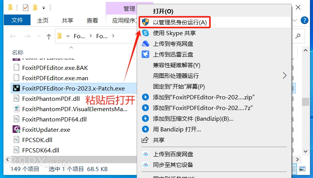Open the recent locations dropdown chevron
Image resolution: width=313 pixels, height=178 pixels.
pos(39,36)
